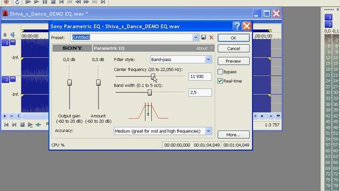This screenshot has height=191, width=340.
Task: Click the About link in Parametric EQ header
Action: pos(202,48)
